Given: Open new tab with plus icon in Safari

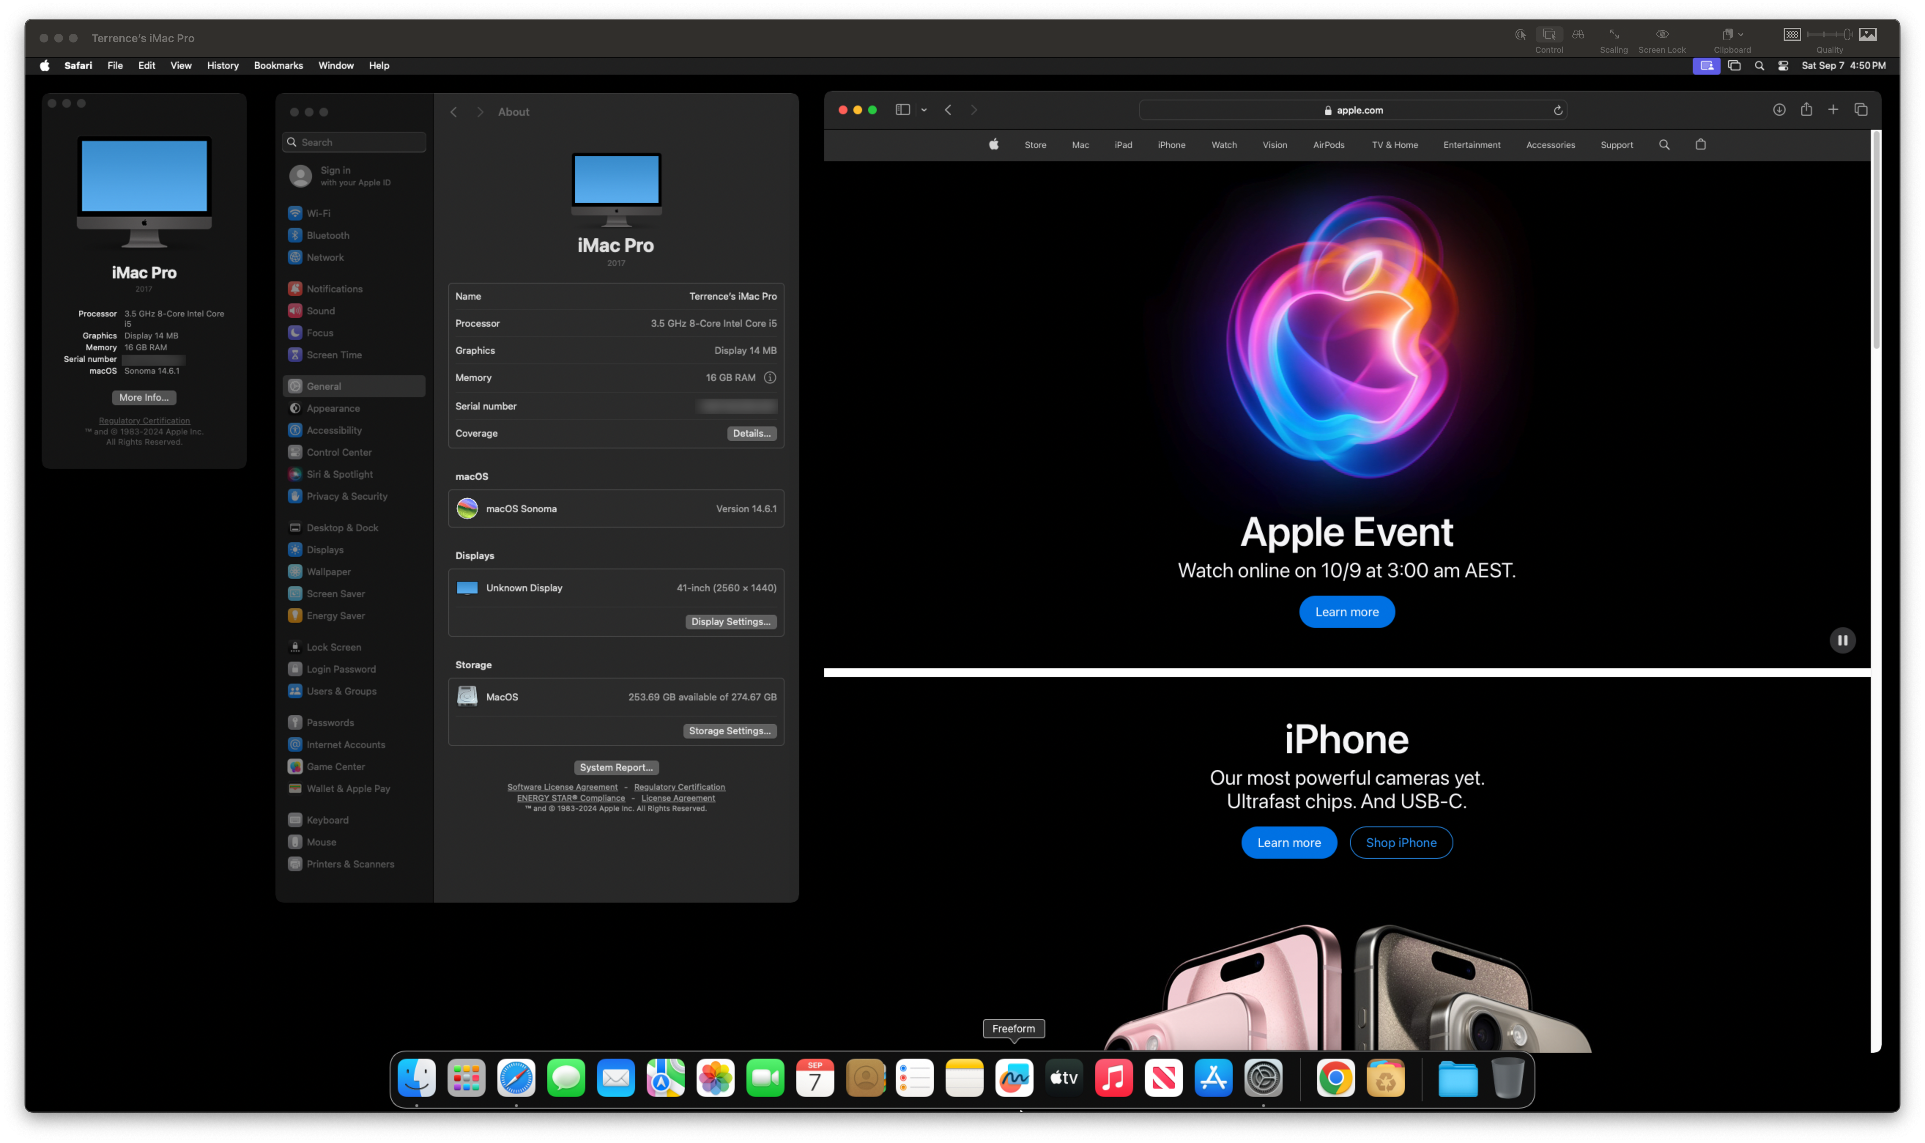Looking at the screenshot, I should [x=1833, y=110].
